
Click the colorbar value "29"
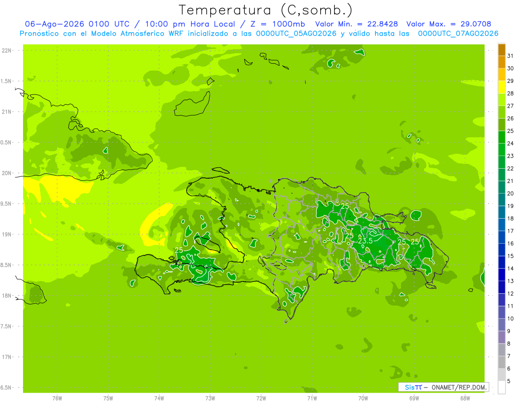click(511, 81)
